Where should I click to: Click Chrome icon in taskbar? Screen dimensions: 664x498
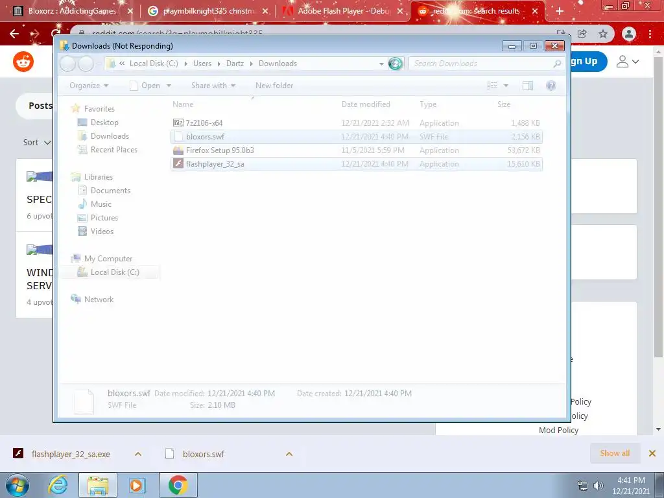pos(178,485)
